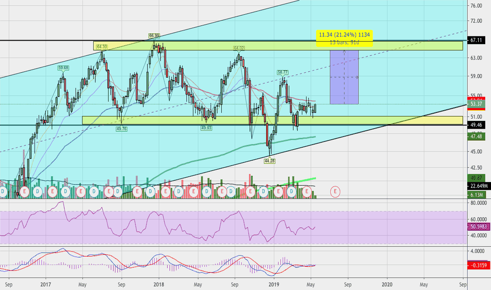Click the 66.99 peak price label
The height and width of the screenshot is (290, 491).
point(154,36)
